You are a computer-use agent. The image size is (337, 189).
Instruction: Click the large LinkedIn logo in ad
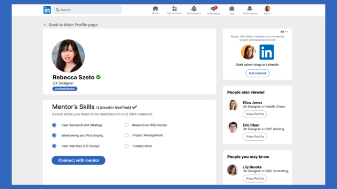[x=266, y=52]
